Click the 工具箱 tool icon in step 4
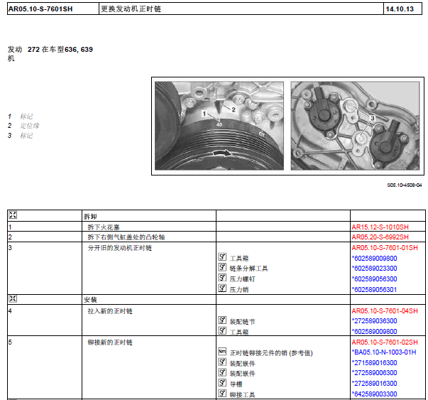The width and height of the screenshot is (428, 400). pyautogui.click(x=222, y=330)
